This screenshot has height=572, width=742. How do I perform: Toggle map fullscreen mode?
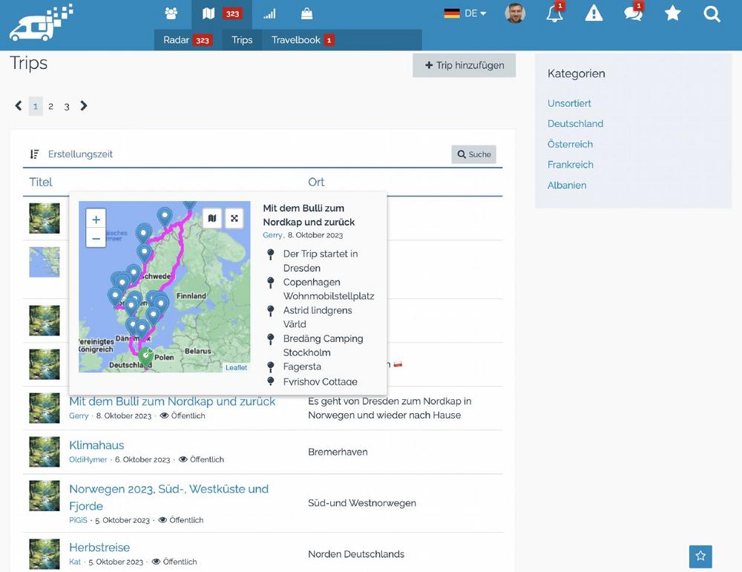(234, 218)
